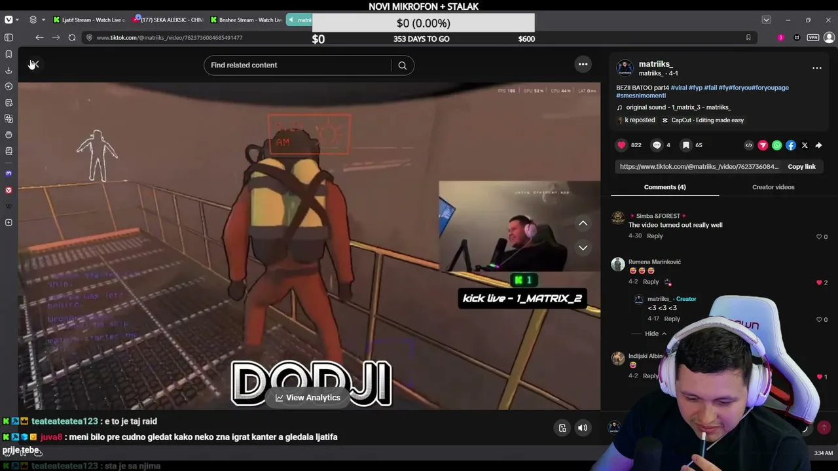Viewport: 838px width, 471px height.
Task: Open the Translate panel in the sidebar
Action: click(9, 119)
